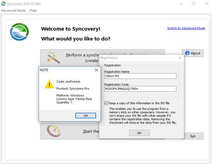212x164 pixels.
Task: Click Perform a synchronization or backup button
Action: (70, 57)
